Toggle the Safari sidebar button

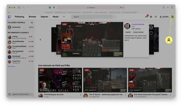19,8
